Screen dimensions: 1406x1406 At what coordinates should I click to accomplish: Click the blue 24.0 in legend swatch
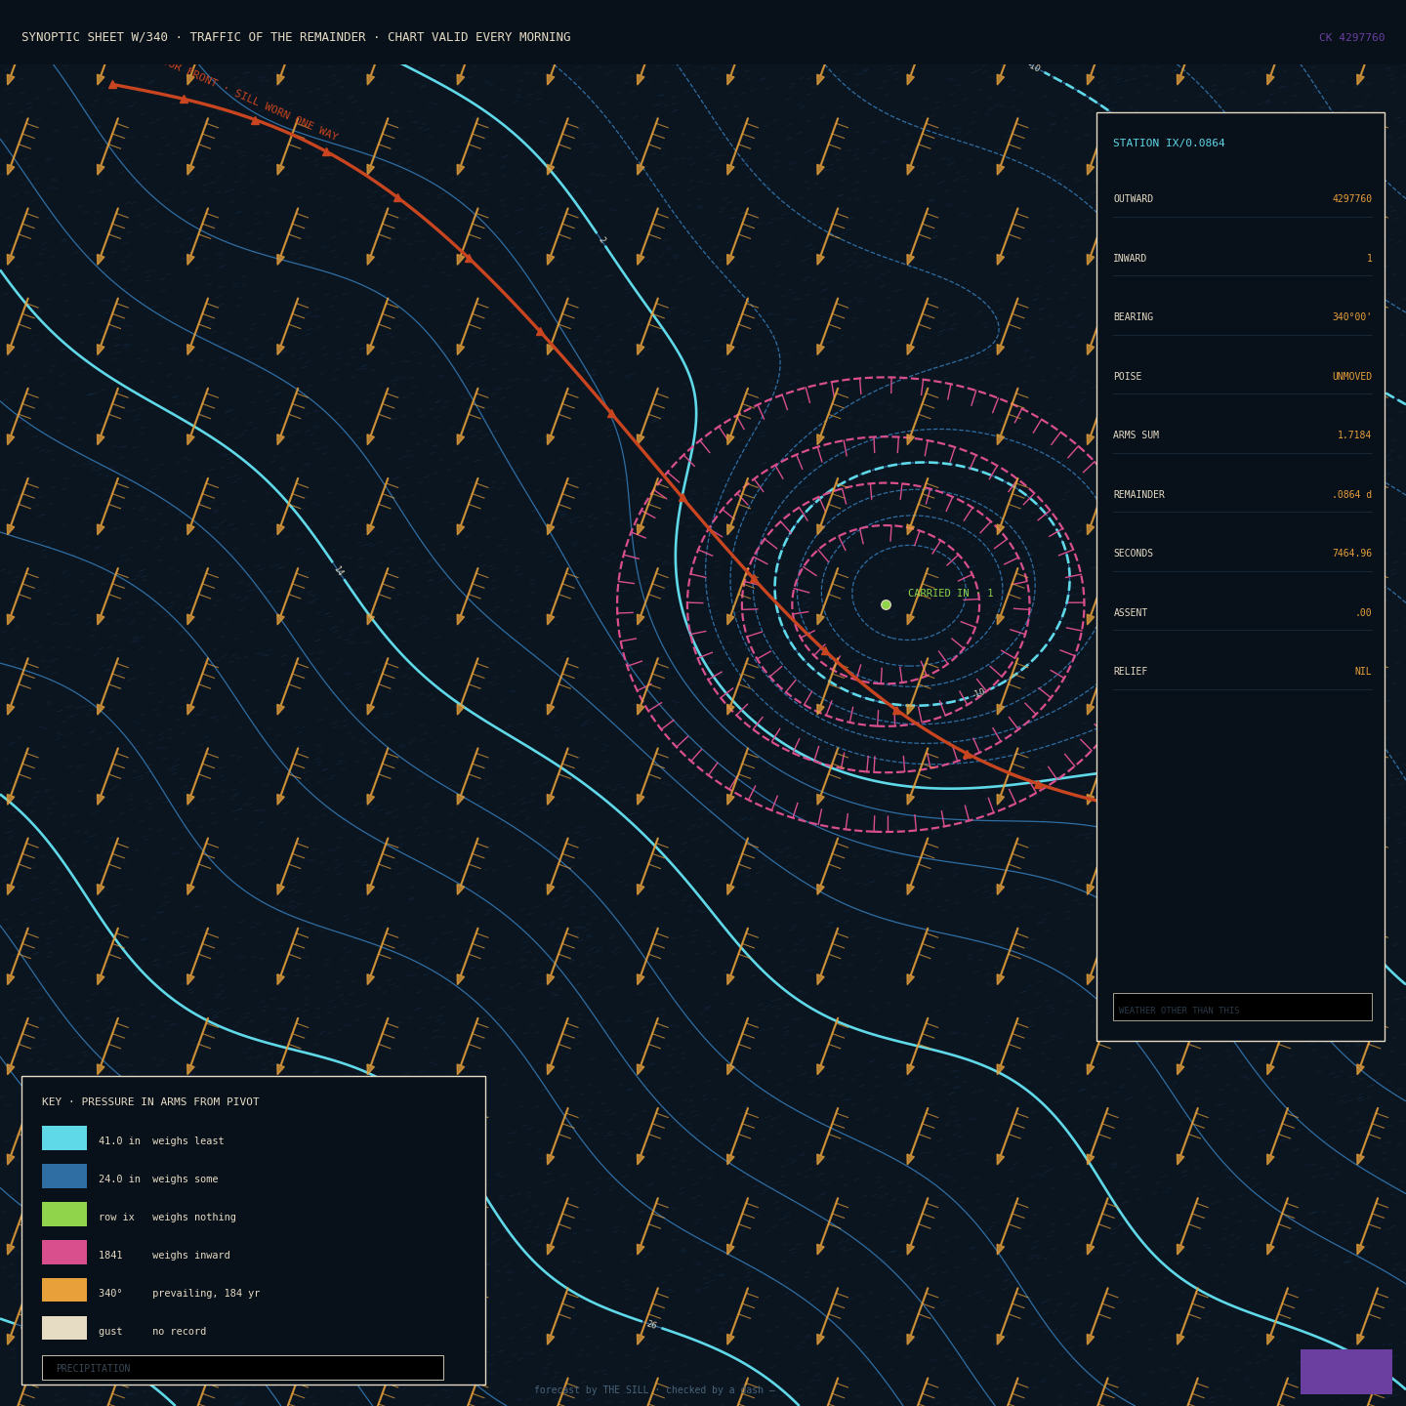(x=64, y=1177)
